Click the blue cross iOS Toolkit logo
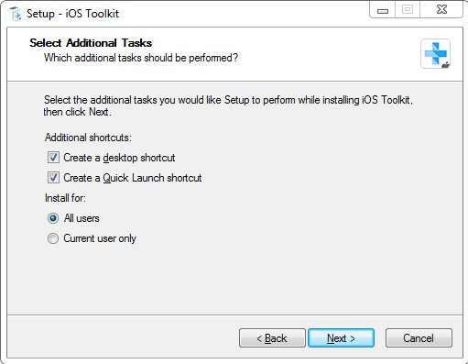Image resolution: width=468 pixels, height=364 pixels. pyautogui.click(x=435, y=54)
